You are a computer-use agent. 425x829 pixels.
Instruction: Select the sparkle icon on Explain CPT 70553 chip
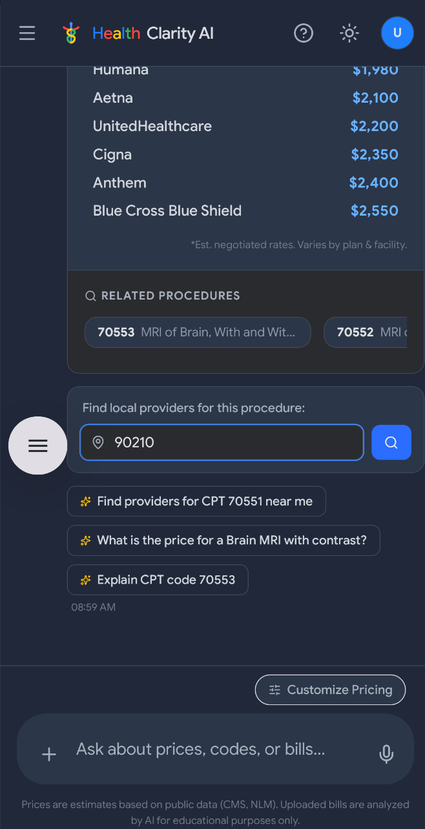(x=85, y=580)
